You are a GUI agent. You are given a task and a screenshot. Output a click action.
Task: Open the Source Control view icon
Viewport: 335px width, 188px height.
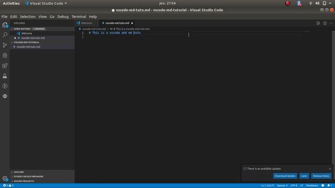coord(5,45)
